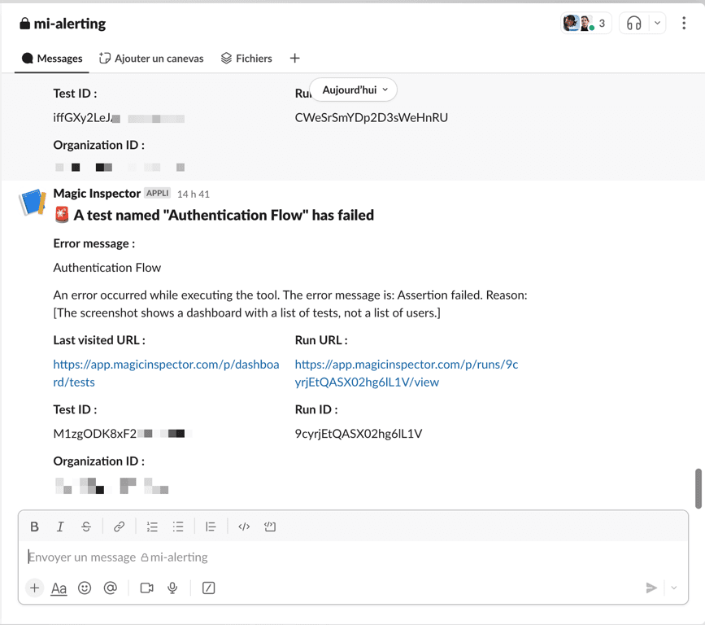Expand huddle options chevron
This screenshot has height=625, width=705.
pos(657,23)
